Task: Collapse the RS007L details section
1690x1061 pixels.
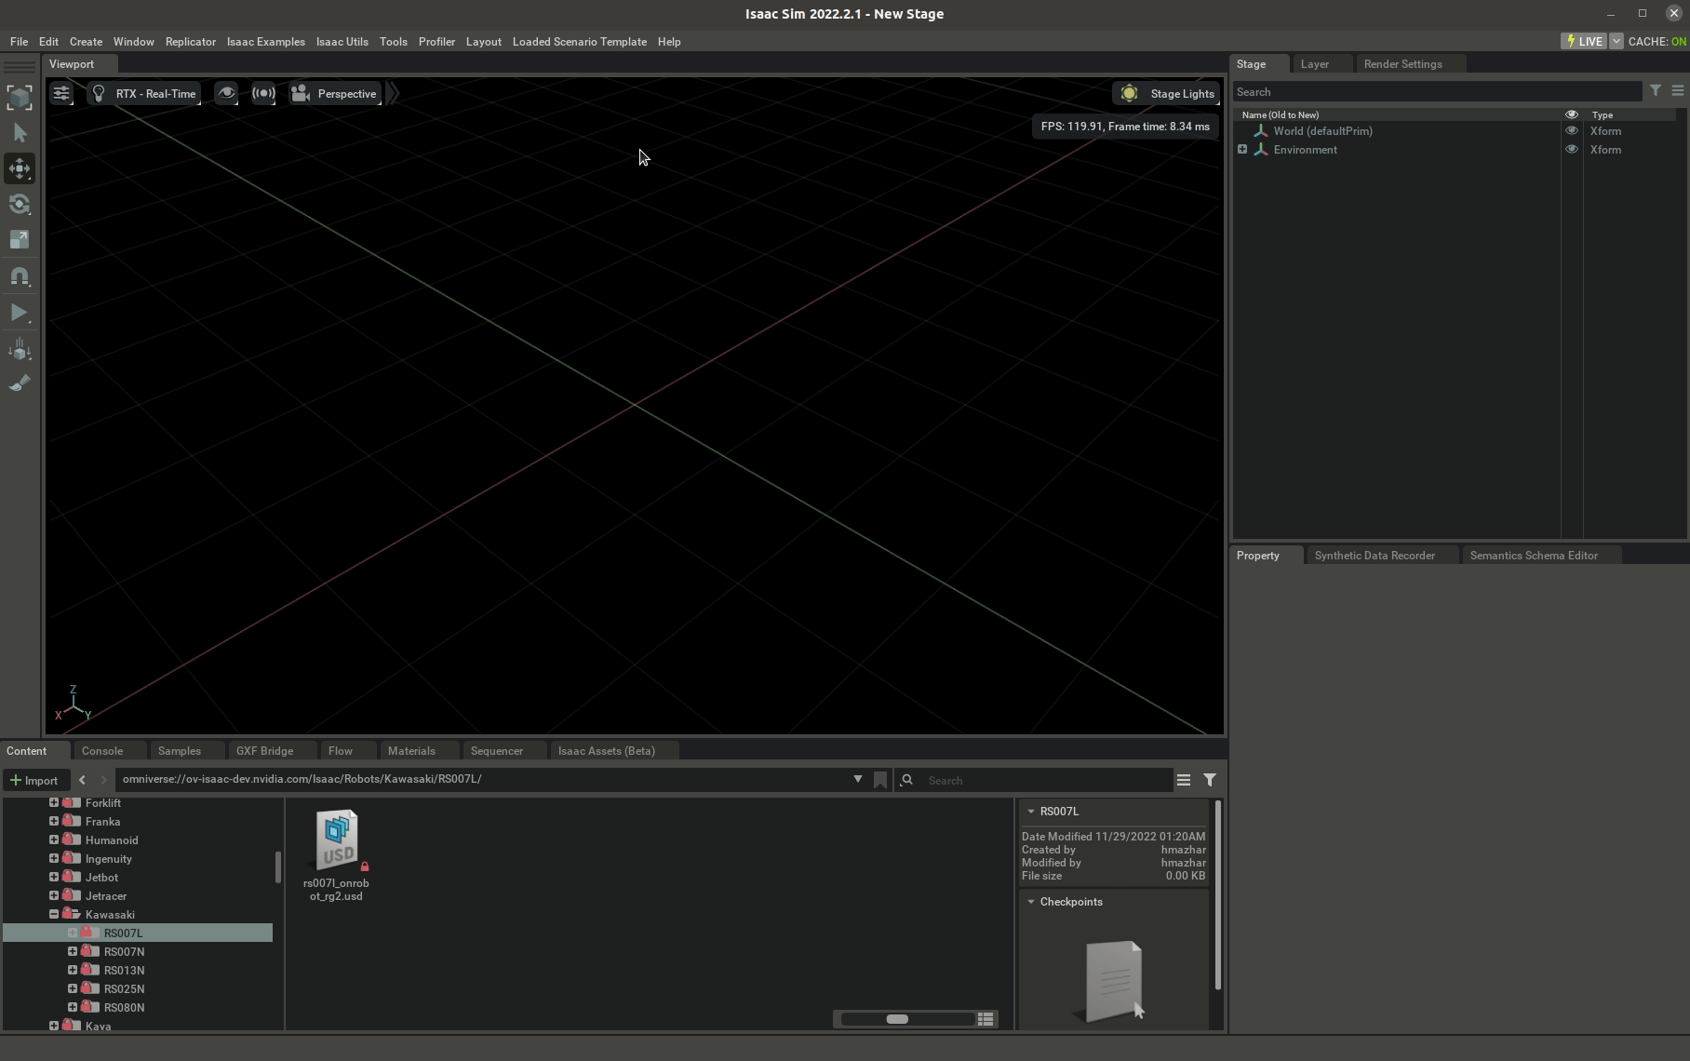Action: coord(1030,812)
